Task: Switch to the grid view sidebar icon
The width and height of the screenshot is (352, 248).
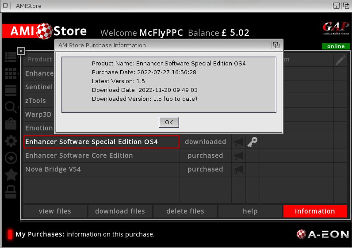Action: (11, 73)
